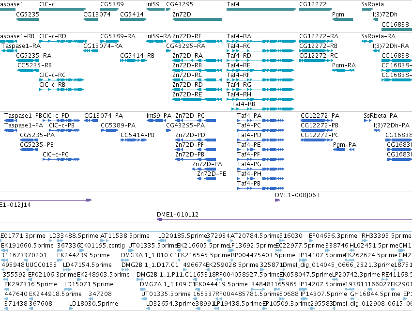Click the CG5235 gene label
The image size is (412, 311).
[x=28, y=15]
